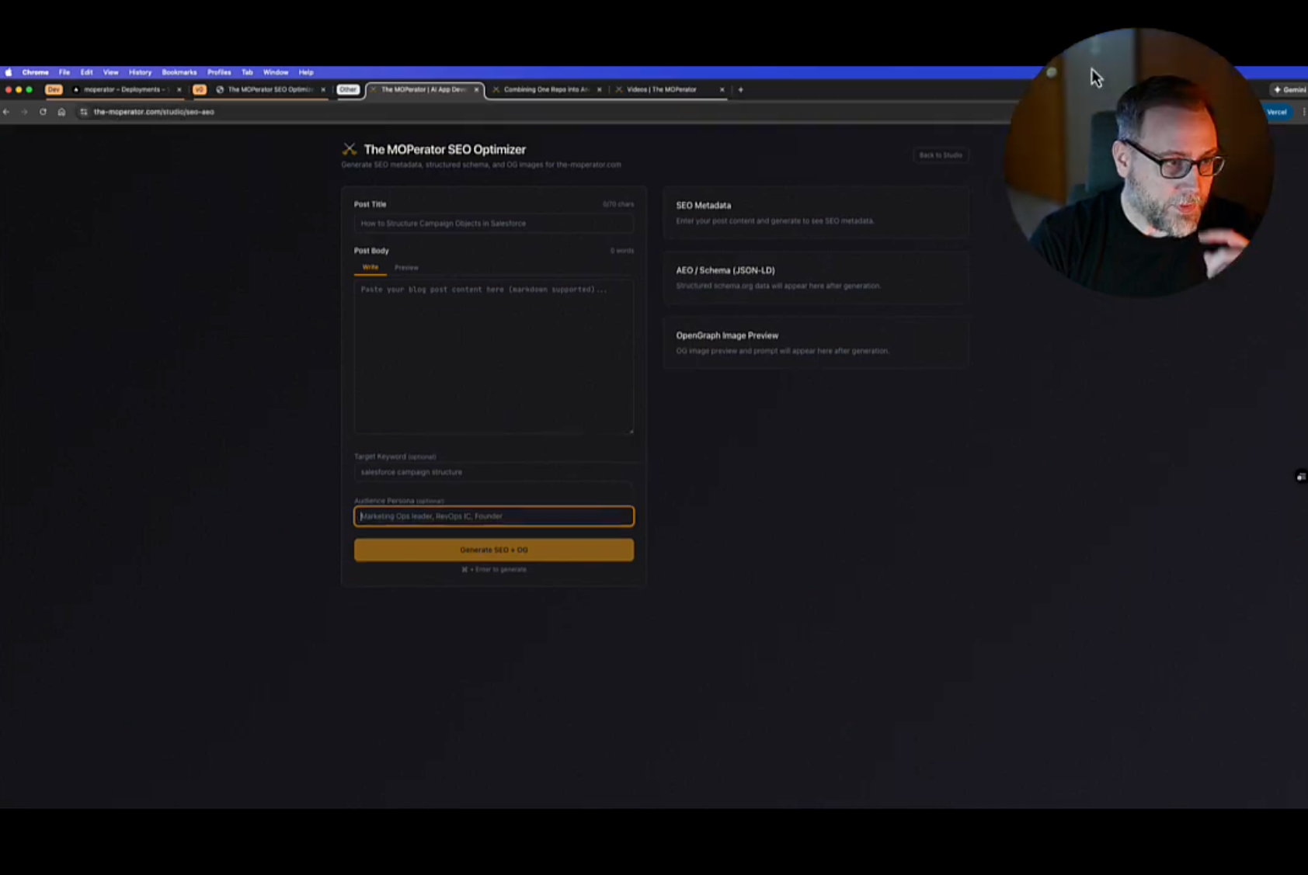Click the Vercel toolbar button
1308x875 pixels.
click(x=1276, y=112)
